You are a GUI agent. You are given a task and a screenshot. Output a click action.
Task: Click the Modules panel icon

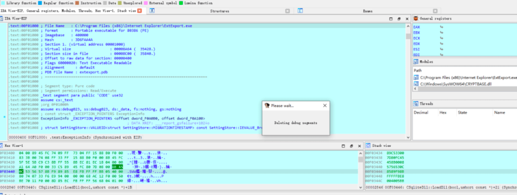coord(416,62)
